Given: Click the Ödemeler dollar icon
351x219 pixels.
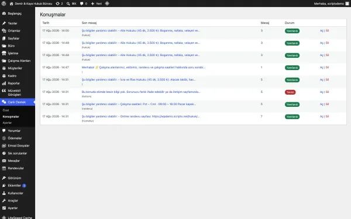Looking at the screenshot, I should (x=4, y=138).
